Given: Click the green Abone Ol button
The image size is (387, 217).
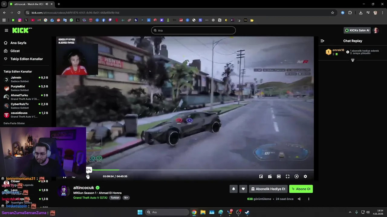Looking at the screenshot, I should click(301, 189).
